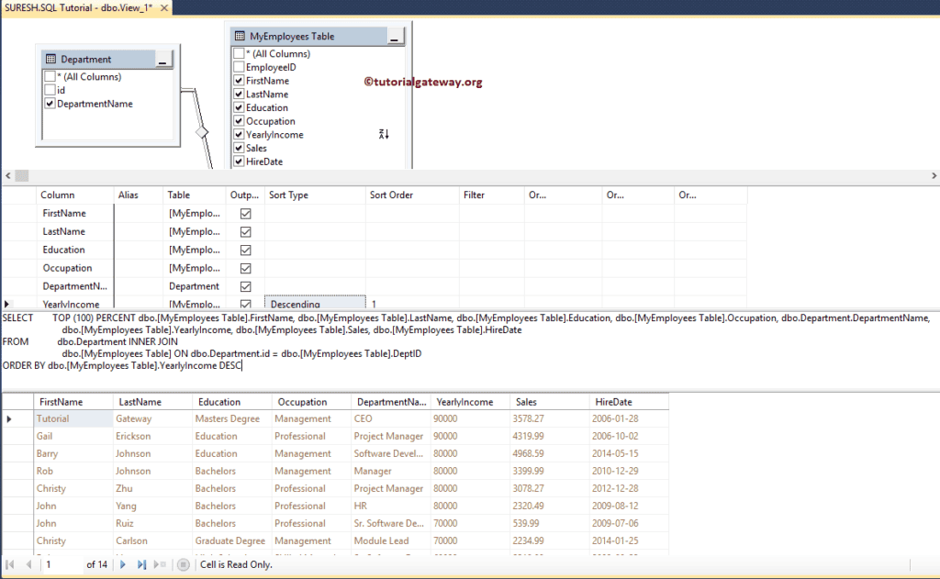Image resolution: width=940 pixels, height=579 pixels.
Task: Click the Department table grid icon
Action: (51, 60)
